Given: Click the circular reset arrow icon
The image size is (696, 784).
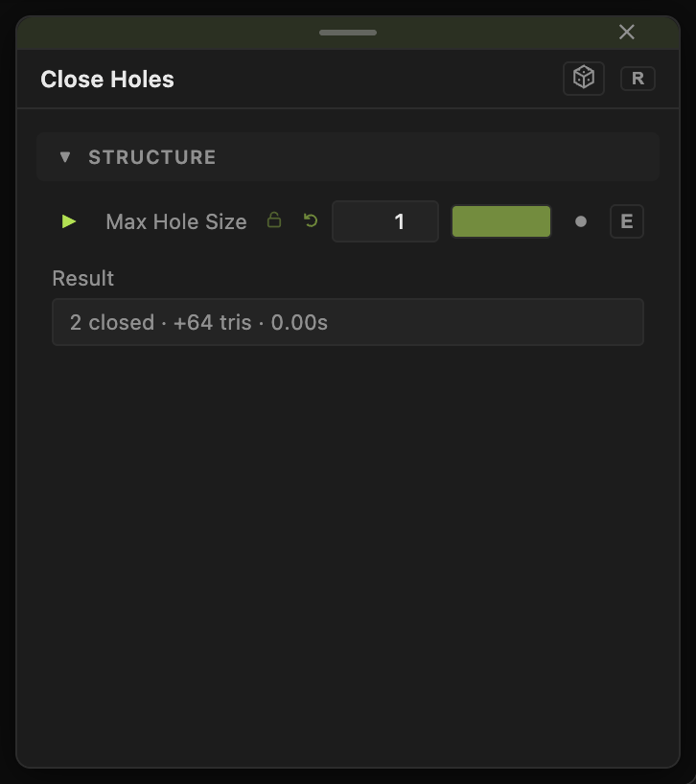Looking at the screenshot, I should pos(311,220).
